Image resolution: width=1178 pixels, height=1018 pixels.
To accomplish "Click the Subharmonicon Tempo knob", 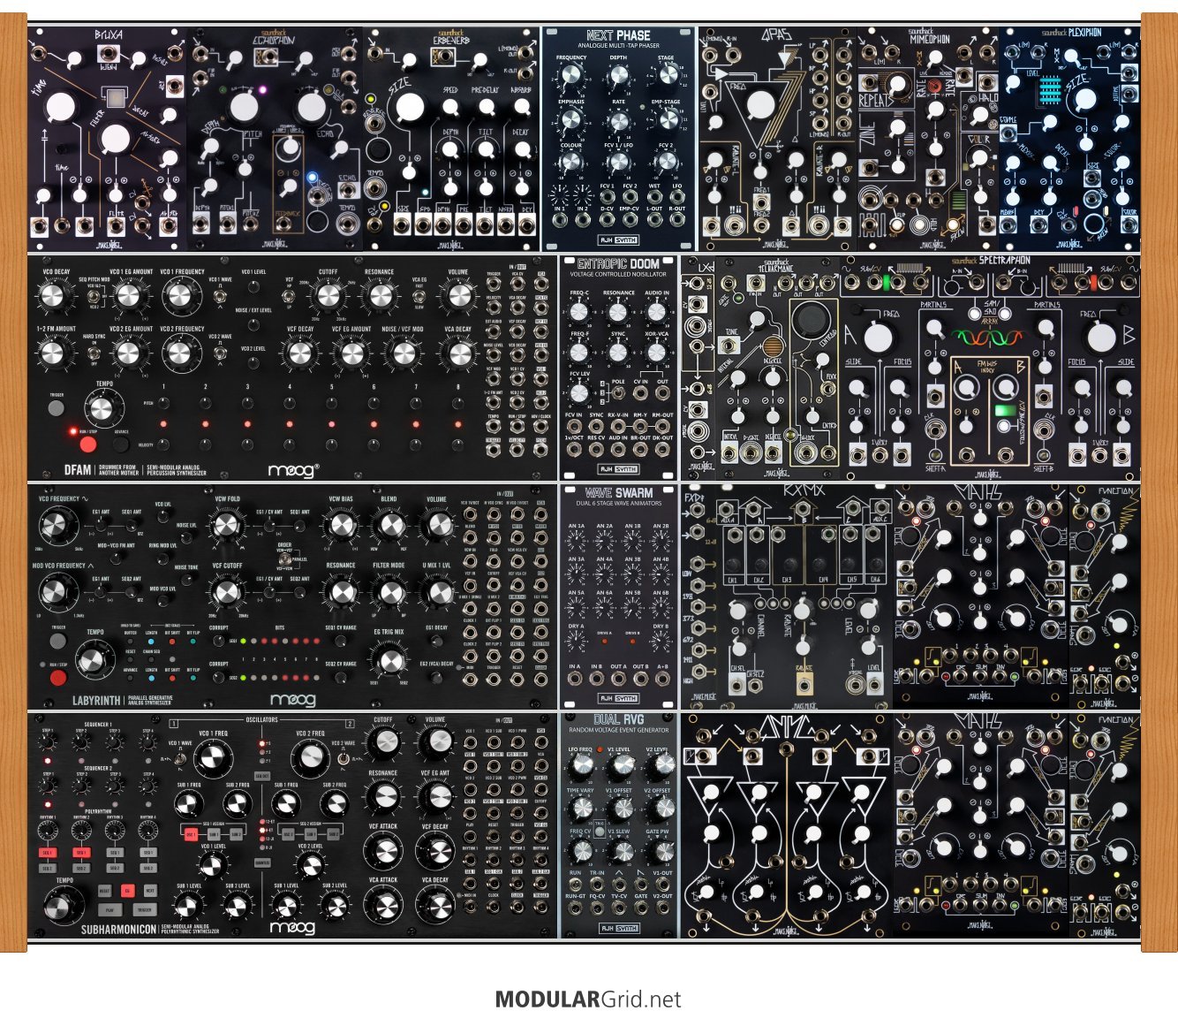I will click(64, 908).
